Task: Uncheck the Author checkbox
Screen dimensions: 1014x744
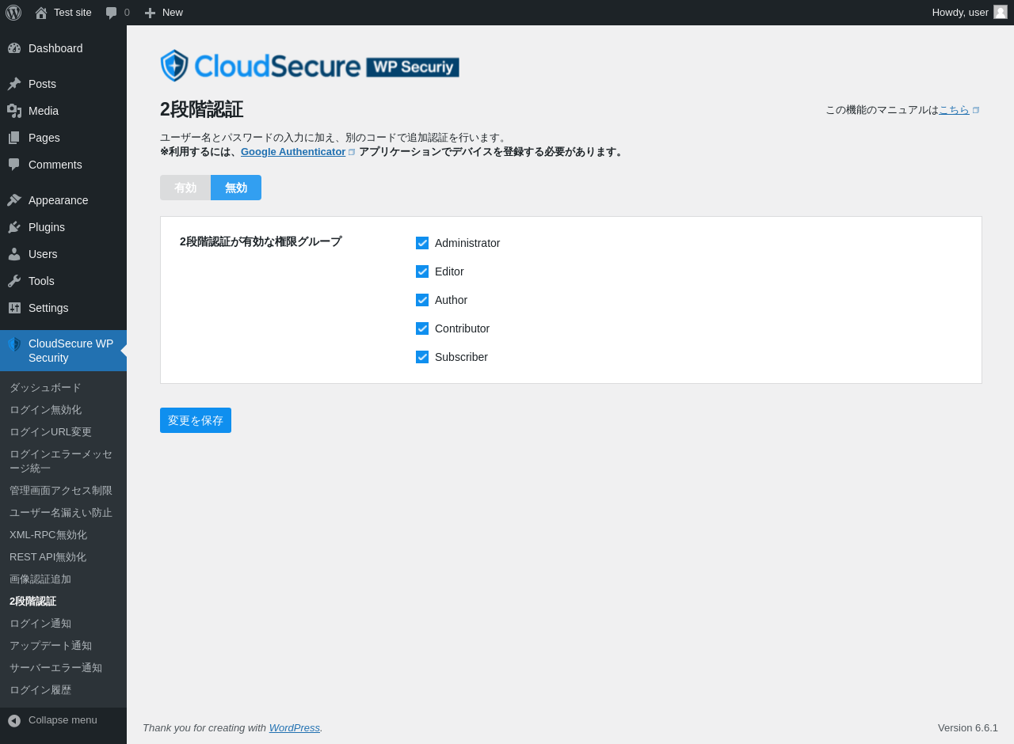Action: click(x=422, y=300)
